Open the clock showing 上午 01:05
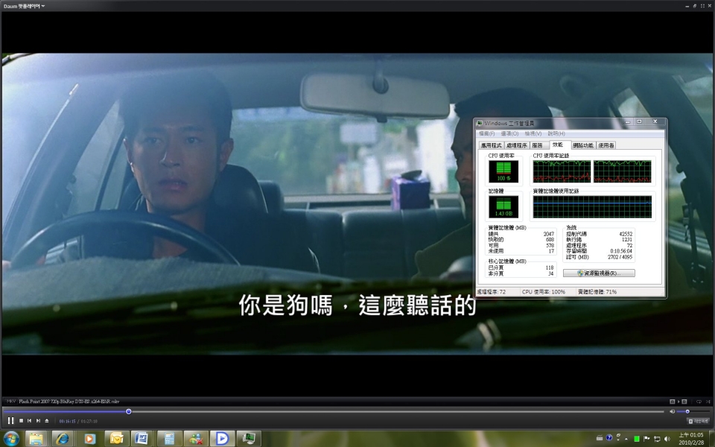 point(690,439)
